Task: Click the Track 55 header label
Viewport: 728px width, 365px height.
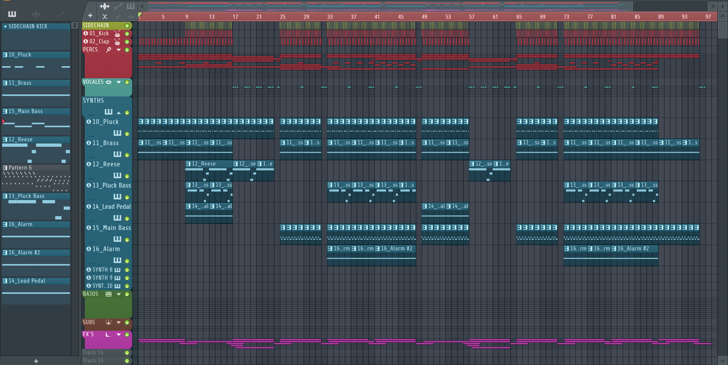Action: coord(93,360)
